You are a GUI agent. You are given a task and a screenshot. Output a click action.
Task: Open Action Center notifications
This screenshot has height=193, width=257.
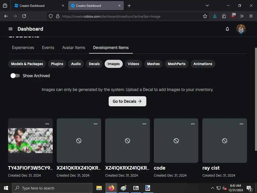249,188
